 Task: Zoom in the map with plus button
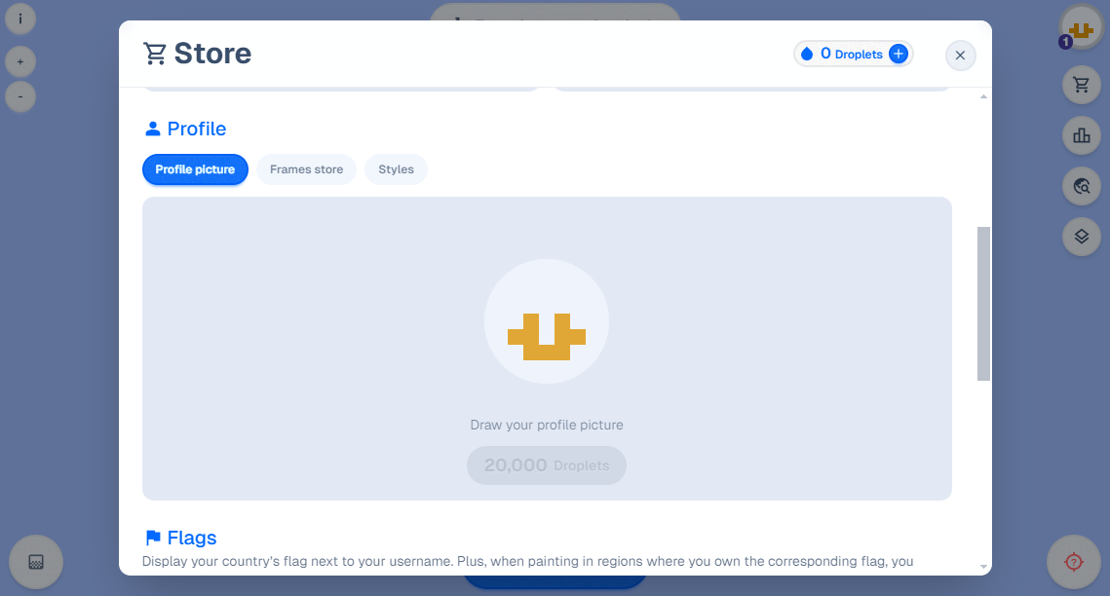tap(20, 61)
